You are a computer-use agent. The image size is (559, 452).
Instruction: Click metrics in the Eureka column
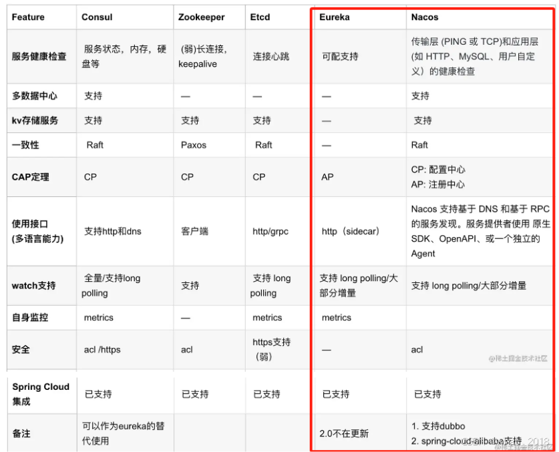(337, 318)
